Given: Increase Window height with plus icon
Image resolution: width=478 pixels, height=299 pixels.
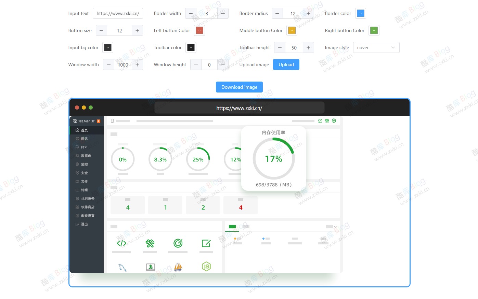Looking at the screenshot, I should (x=223, y=65).
